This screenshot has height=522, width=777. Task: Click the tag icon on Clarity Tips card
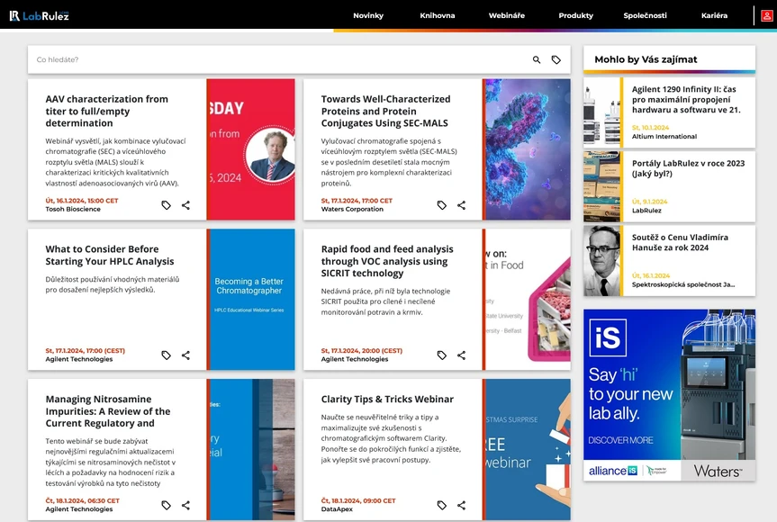click(441, 505)
